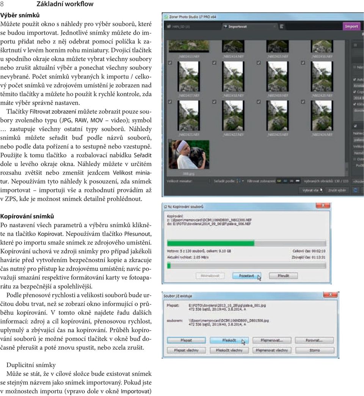Image resolution: width=364 pixels, height=396 pixels.
Task: Click the Minimalizovat button in copy dialog
Action: pyautogui.click(x=210, y=276)
